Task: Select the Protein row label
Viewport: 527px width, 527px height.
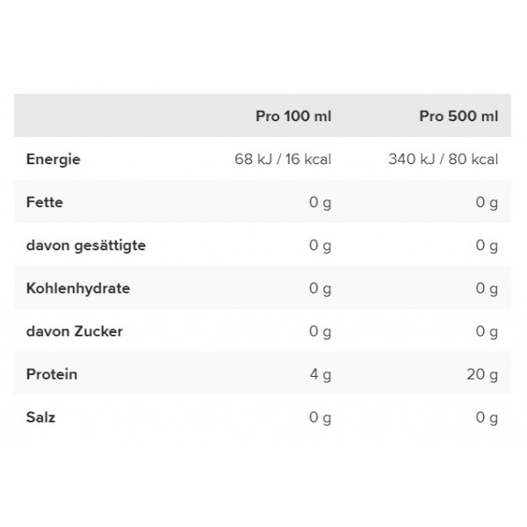Action: pyautogui.click(x=52, y=374)
